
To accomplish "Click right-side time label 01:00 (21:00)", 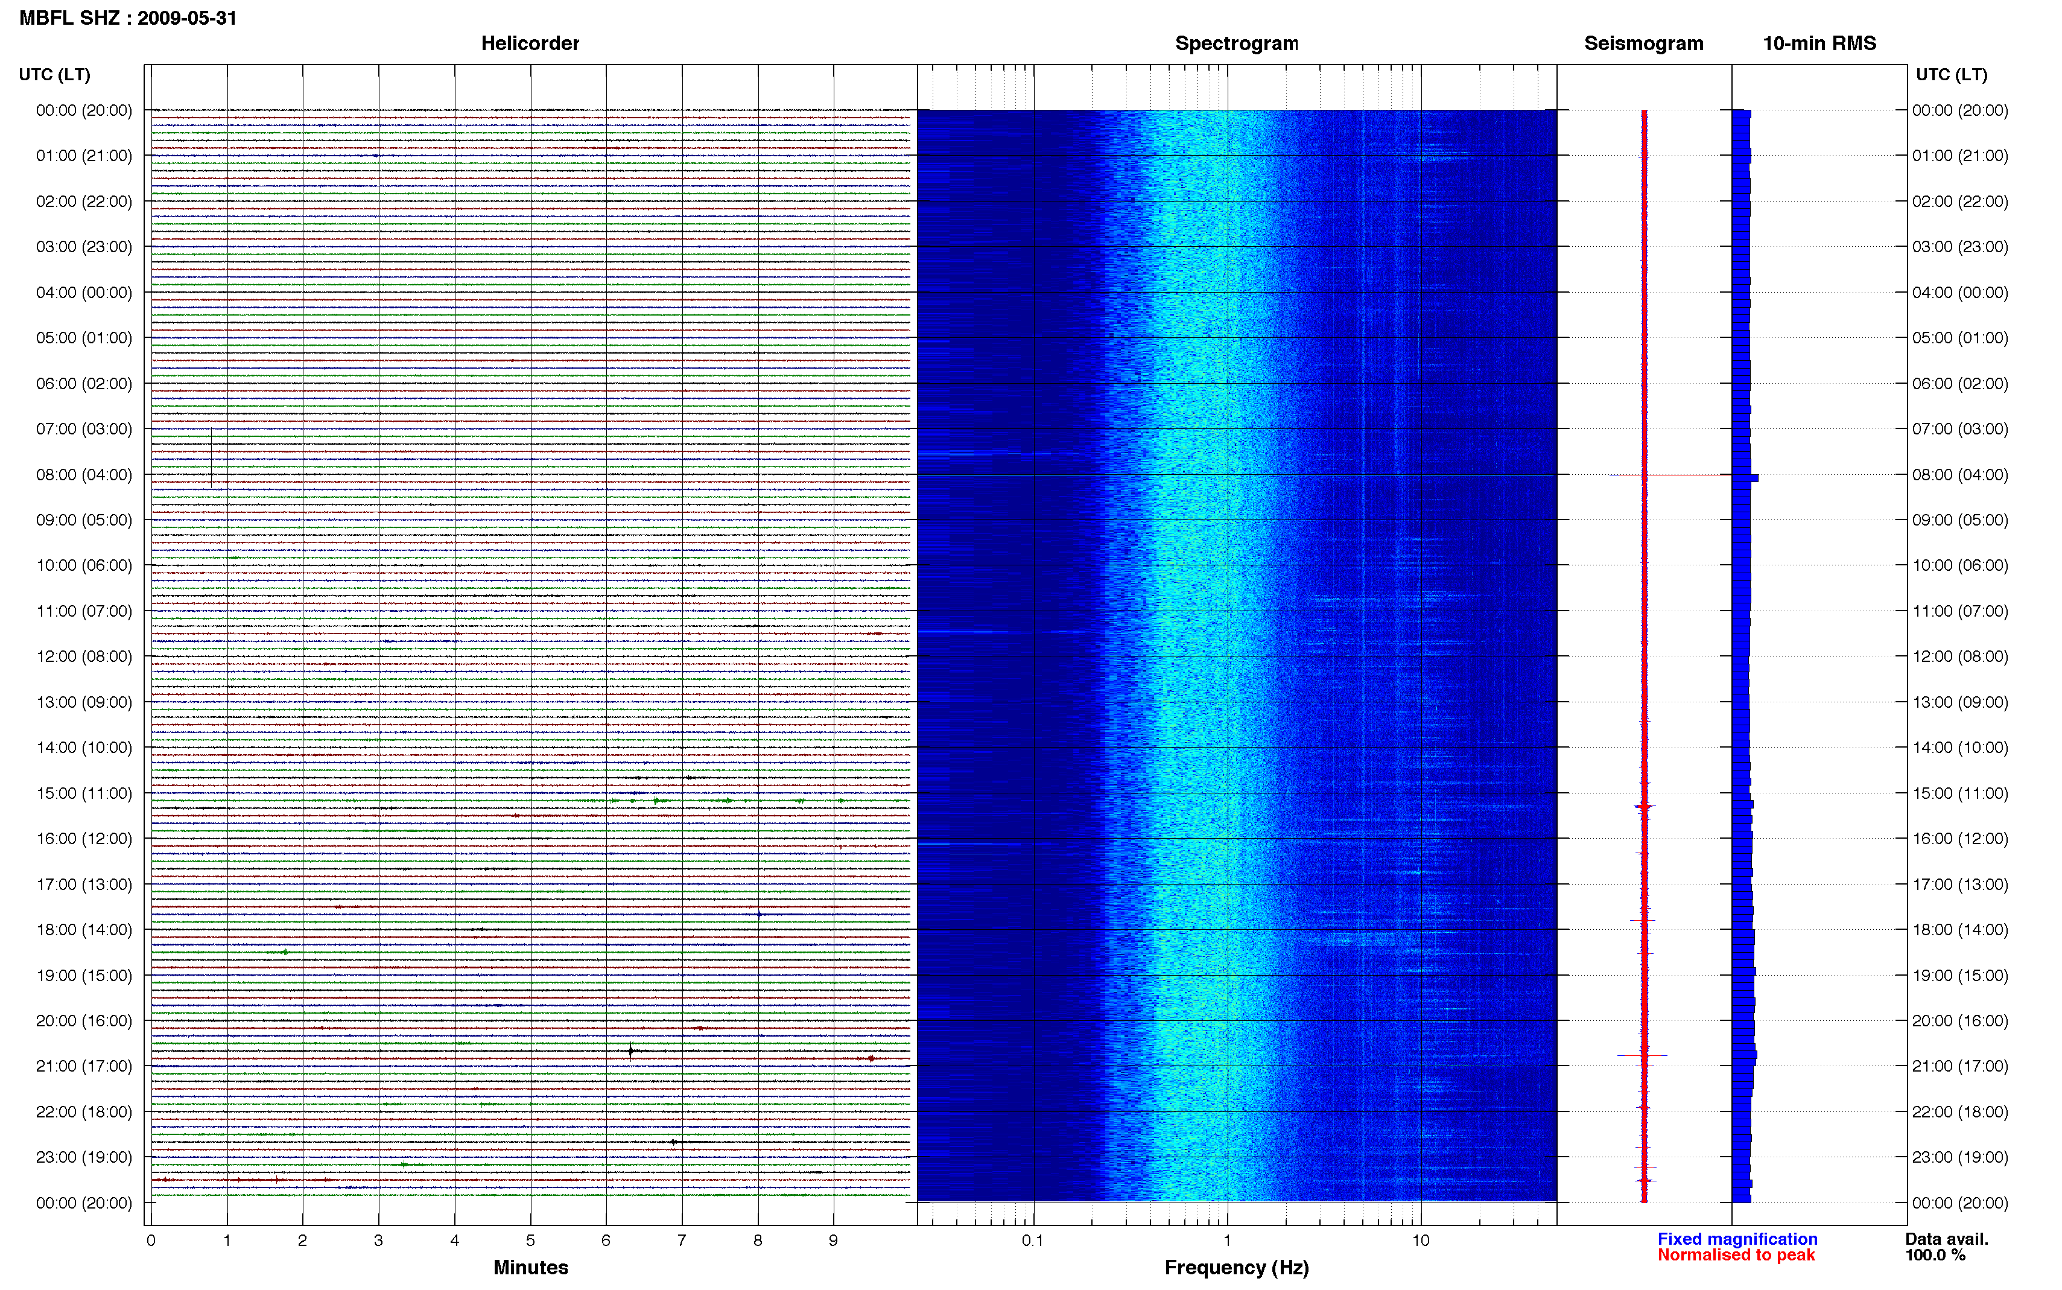I will coord(1959,155).
